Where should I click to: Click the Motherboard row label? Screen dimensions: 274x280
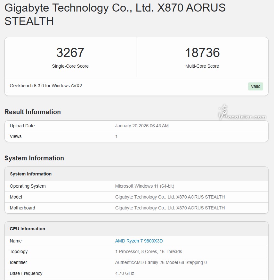(x=22, y=208)
